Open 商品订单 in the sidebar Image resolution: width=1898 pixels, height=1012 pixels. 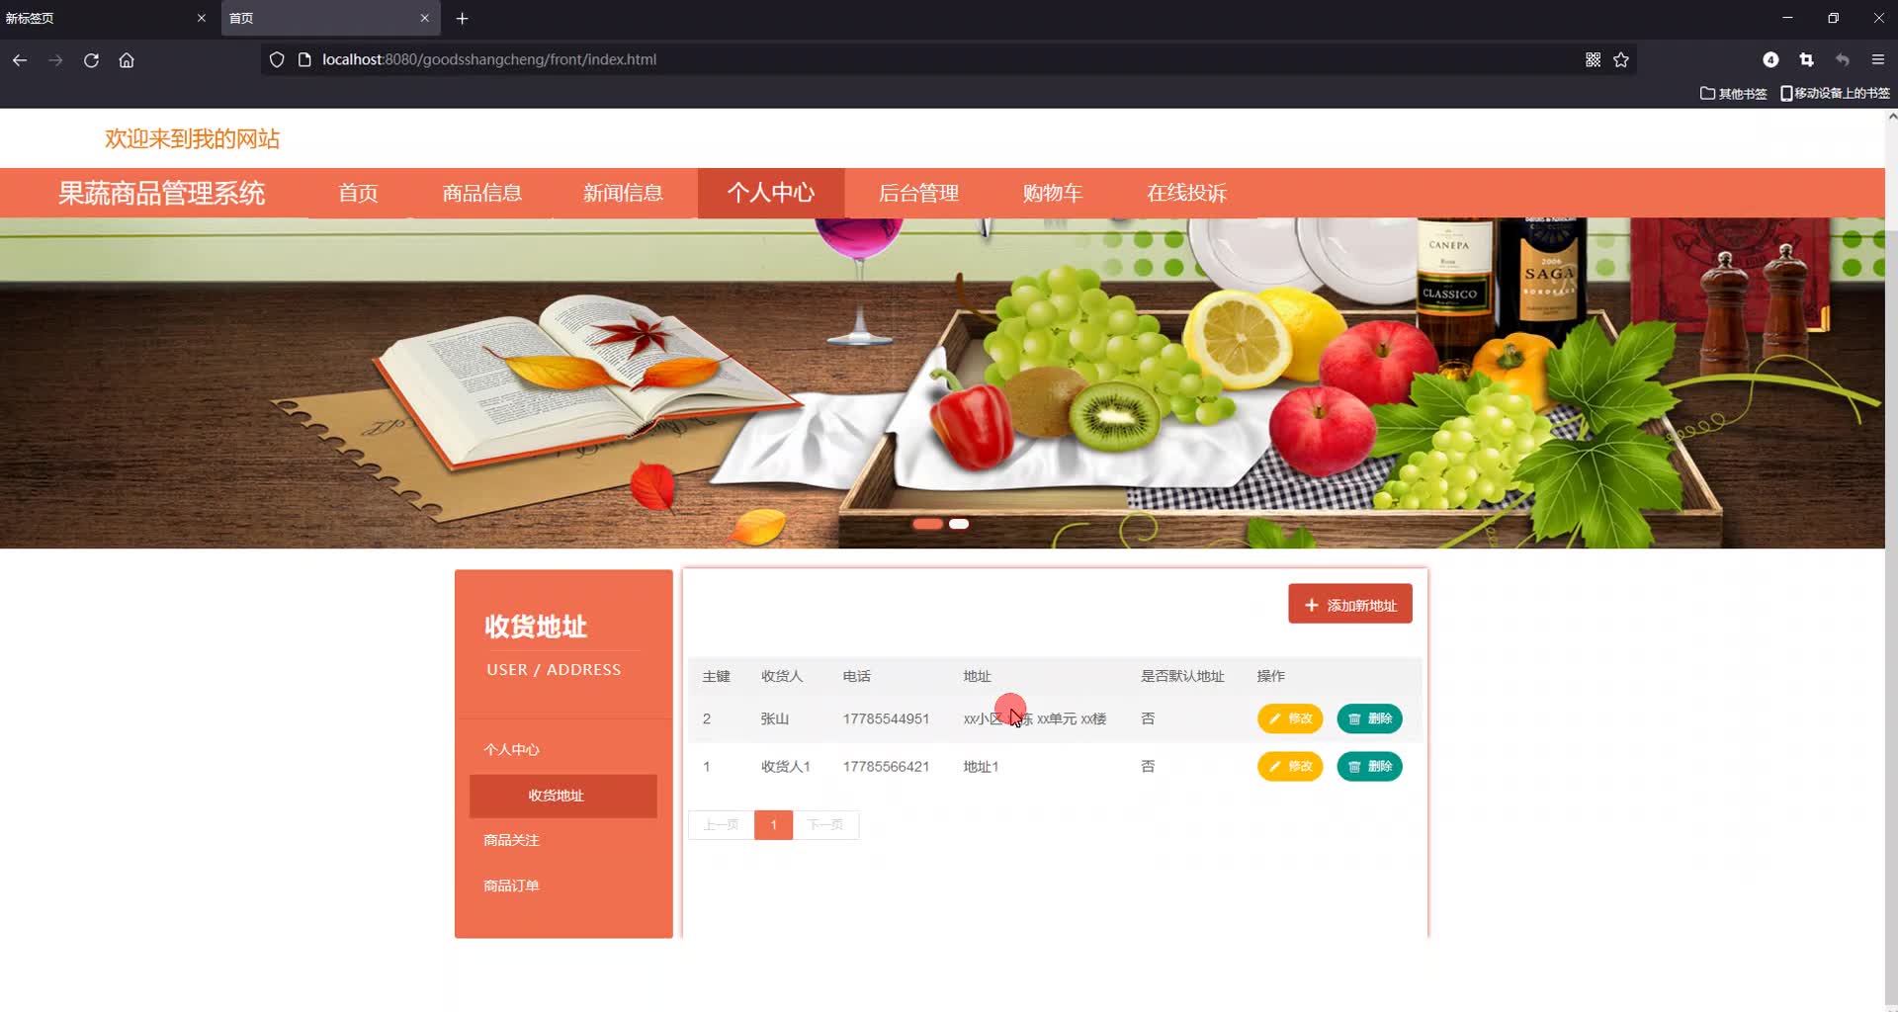point(510,885)
